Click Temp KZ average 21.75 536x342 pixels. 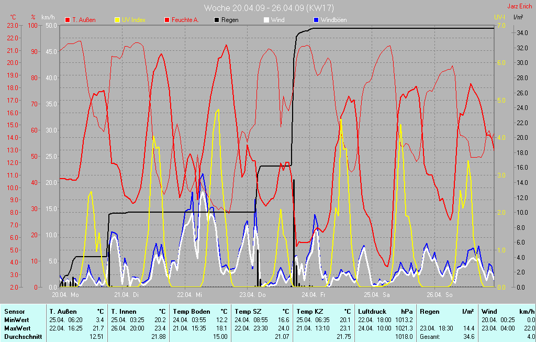click(344, 337)
